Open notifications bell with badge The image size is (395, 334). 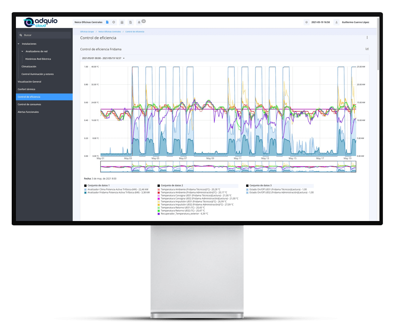(139, 22)
